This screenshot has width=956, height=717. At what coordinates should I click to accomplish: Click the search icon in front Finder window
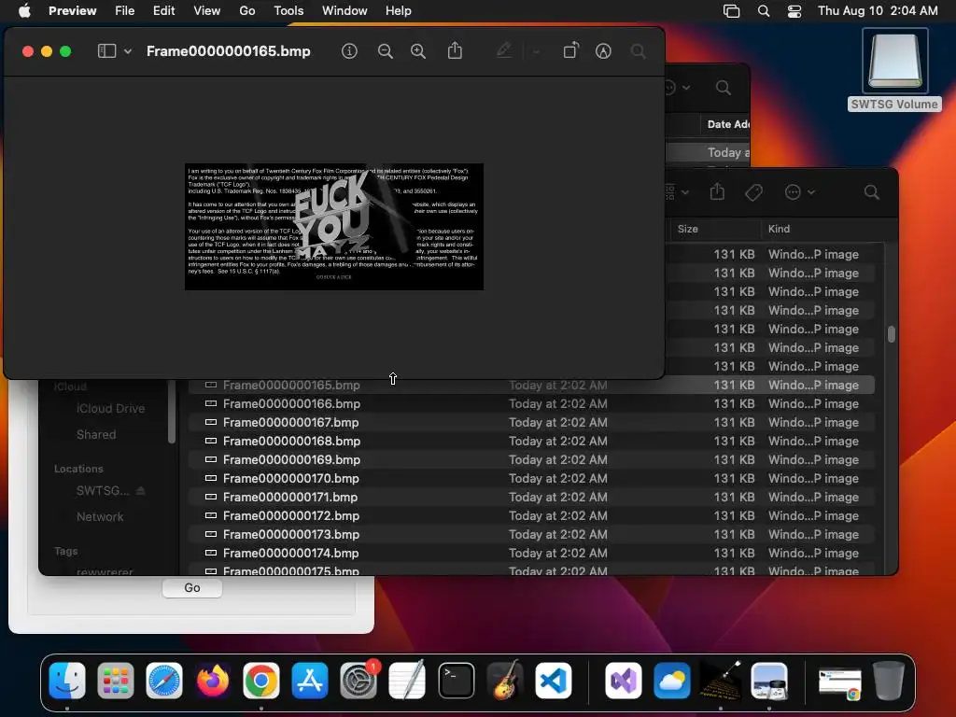click(x=872, y=192)
